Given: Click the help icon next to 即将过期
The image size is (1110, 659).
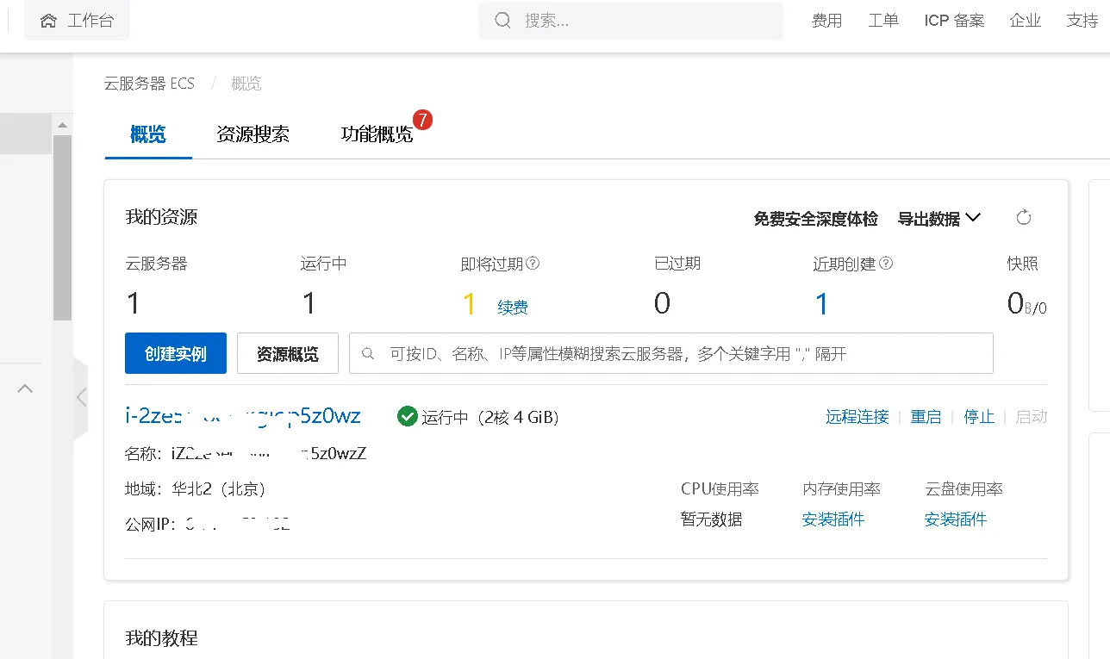Looking at the screenshot, I should [533, 264].
